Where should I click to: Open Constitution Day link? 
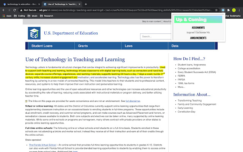coord(186,112)
